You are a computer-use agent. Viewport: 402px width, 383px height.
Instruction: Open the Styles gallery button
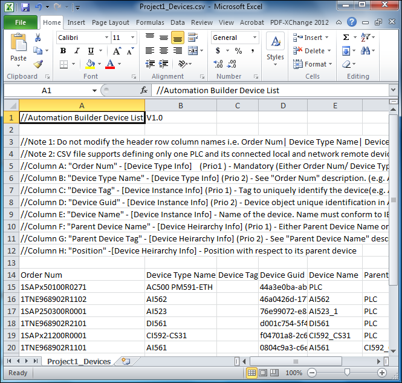coord(275,49)
